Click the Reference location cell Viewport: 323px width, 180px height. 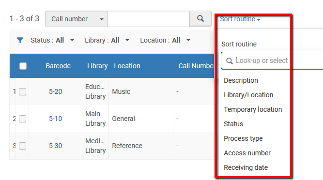click(x=127, y=146)
